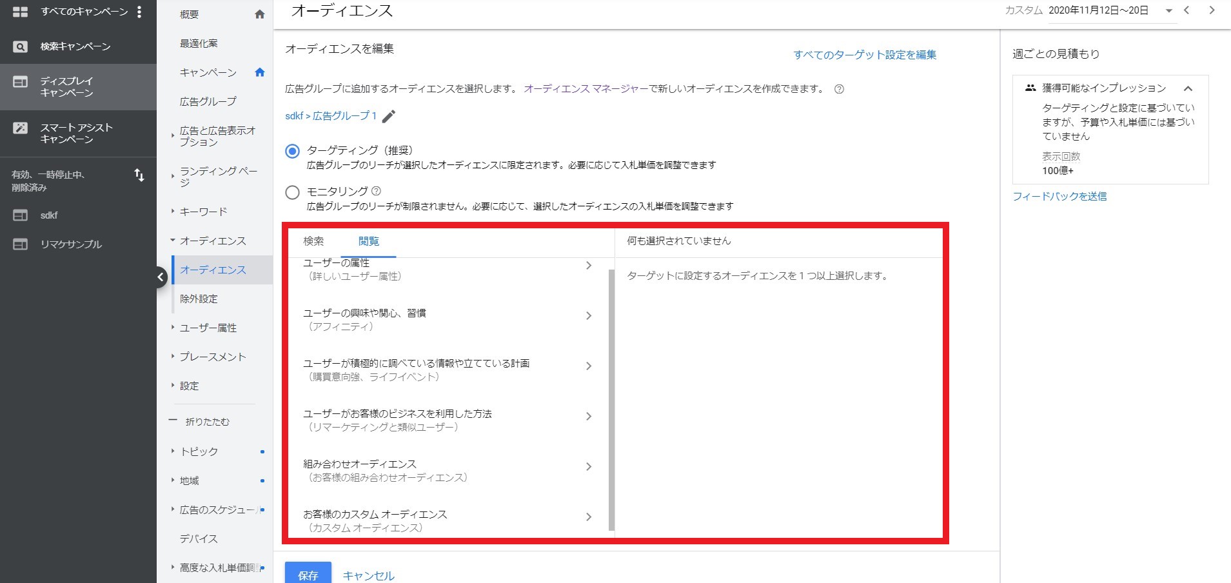This screenshot has width=1231, height=583.
Task: Switch to the 閲覧 tab
Action: [369, 241]
